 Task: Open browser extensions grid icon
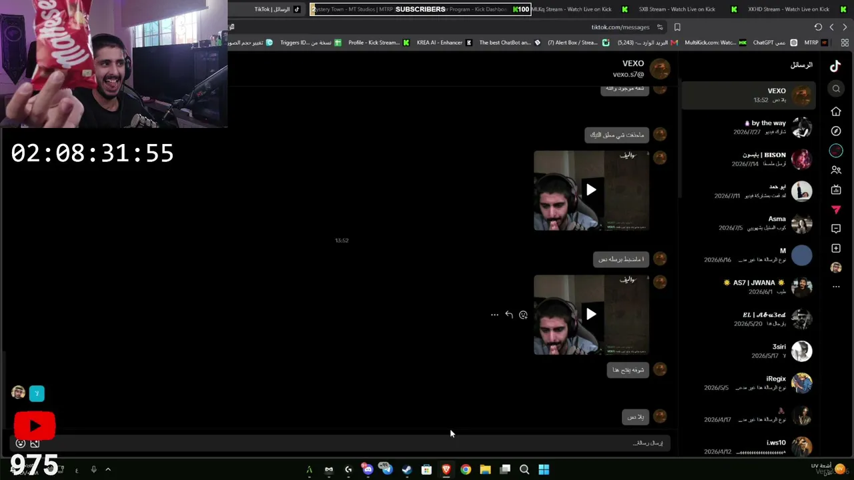tap(845, 43)
